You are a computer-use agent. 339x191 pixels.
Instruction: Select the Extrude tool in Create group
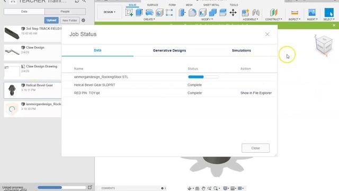(139, 13)
